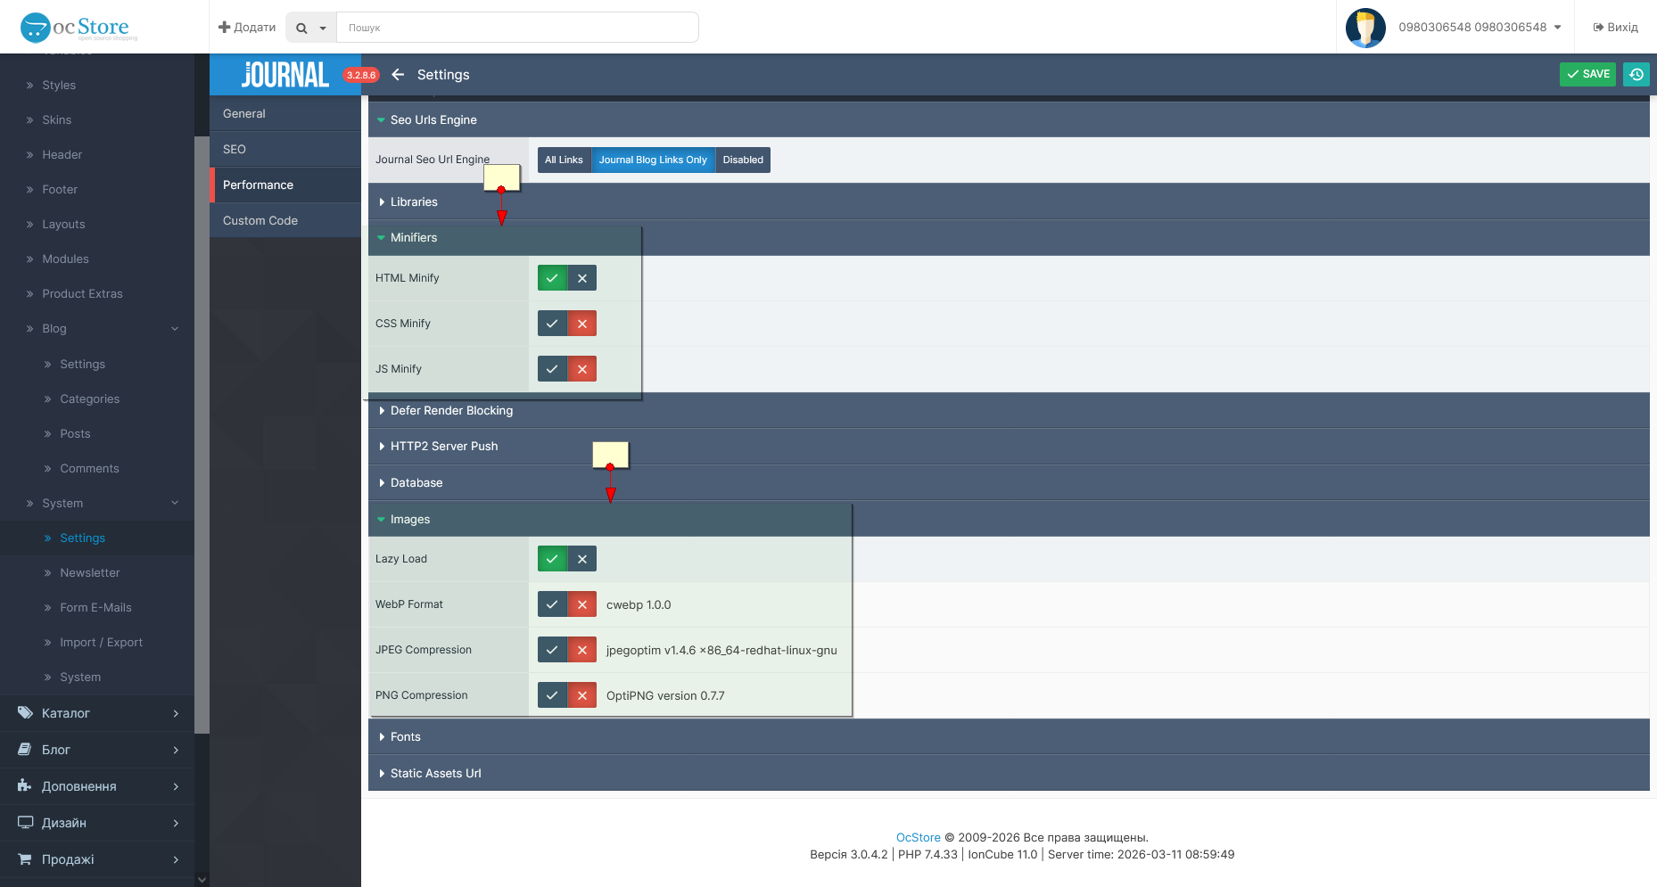Enable JS Minify with the check button

[552, 369]
